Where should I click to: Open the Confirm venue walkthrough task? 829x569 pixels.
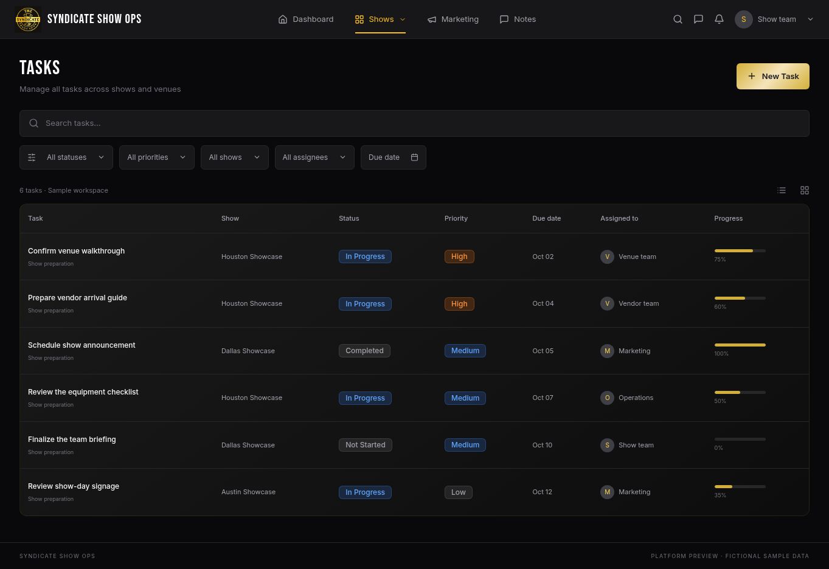tap(76, 251)
